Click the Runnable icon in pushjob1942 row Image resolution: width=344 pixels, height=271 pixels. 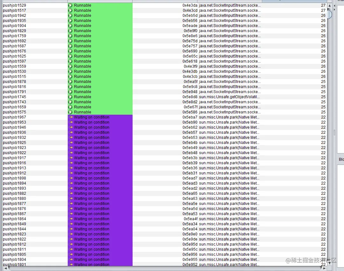point(70,16)
